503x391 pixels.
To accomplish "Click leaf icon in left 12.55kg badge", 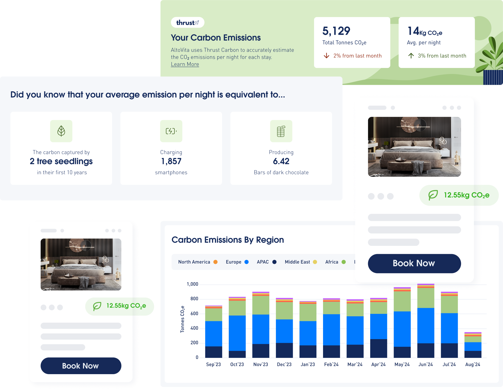I will 97,306.
